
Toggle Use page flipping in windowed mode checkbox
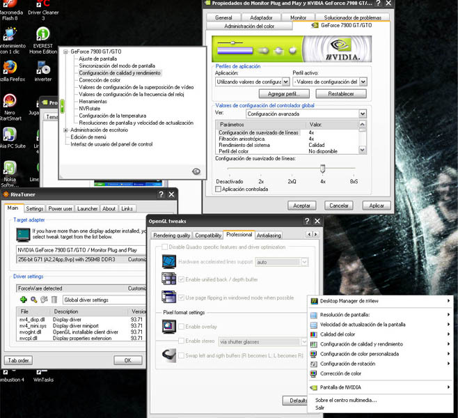[181, 297]
